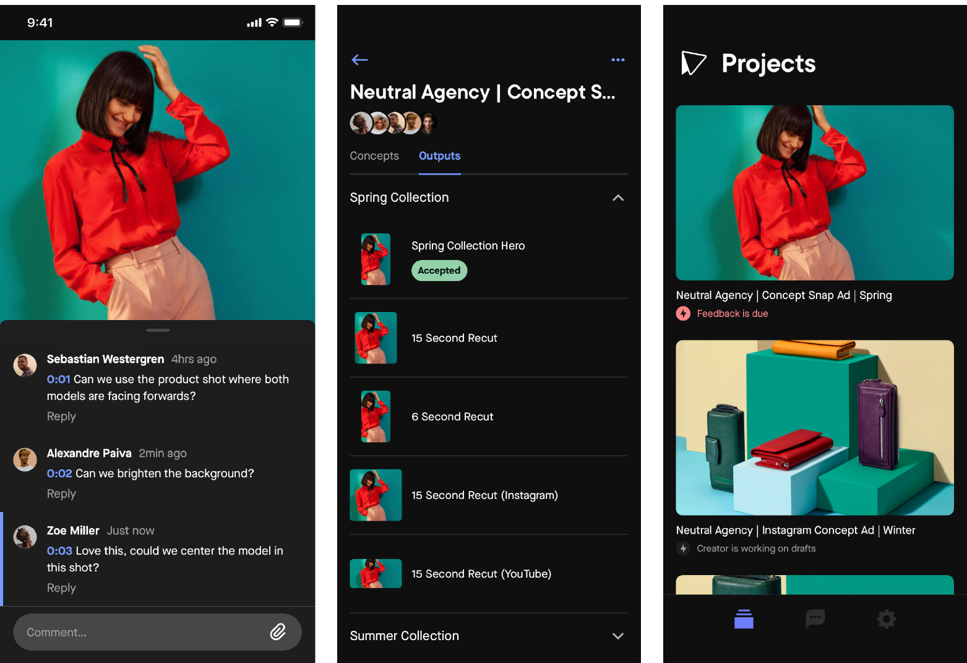967x663 pixels.
Task: Click 'Neutral Agency | Instagram Concept Ad | Winter' title
Action: (x=796, y=531)
